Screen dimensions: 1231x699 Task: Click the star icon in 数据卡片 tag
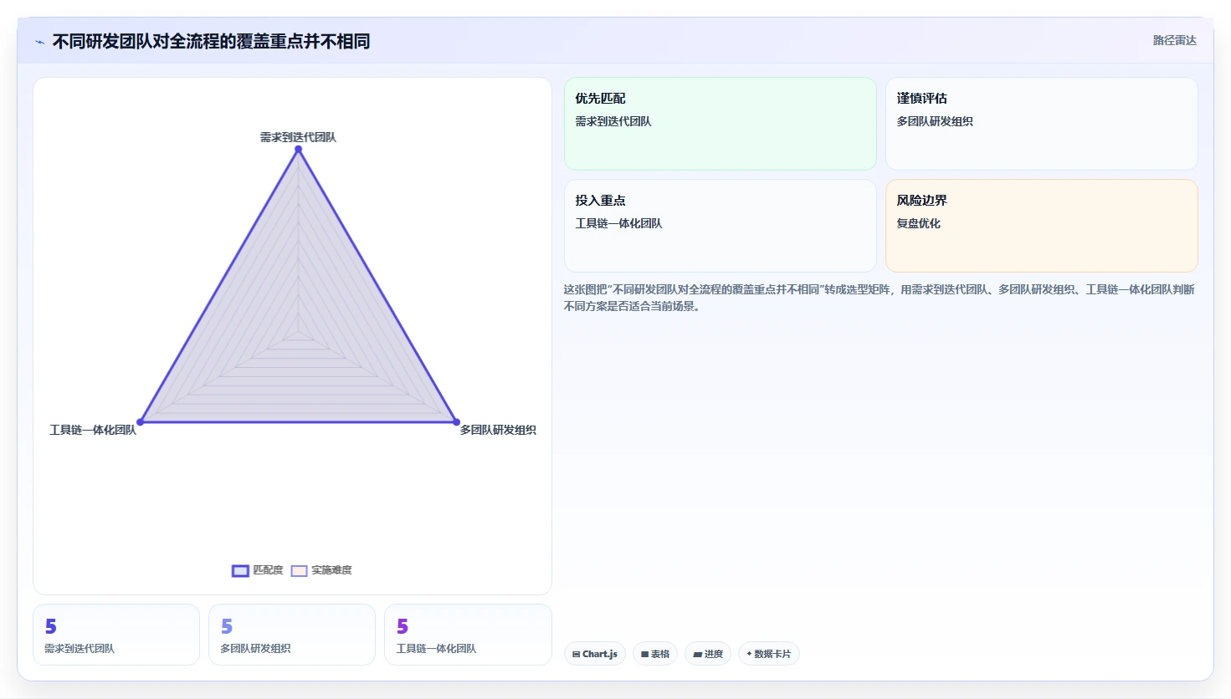pos(749,654)
